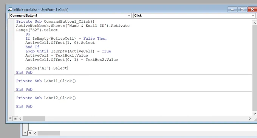Click scroll left arrow in background code window
Image resolution: width=257 pixels, height=138 pixels.
[35, 133]
